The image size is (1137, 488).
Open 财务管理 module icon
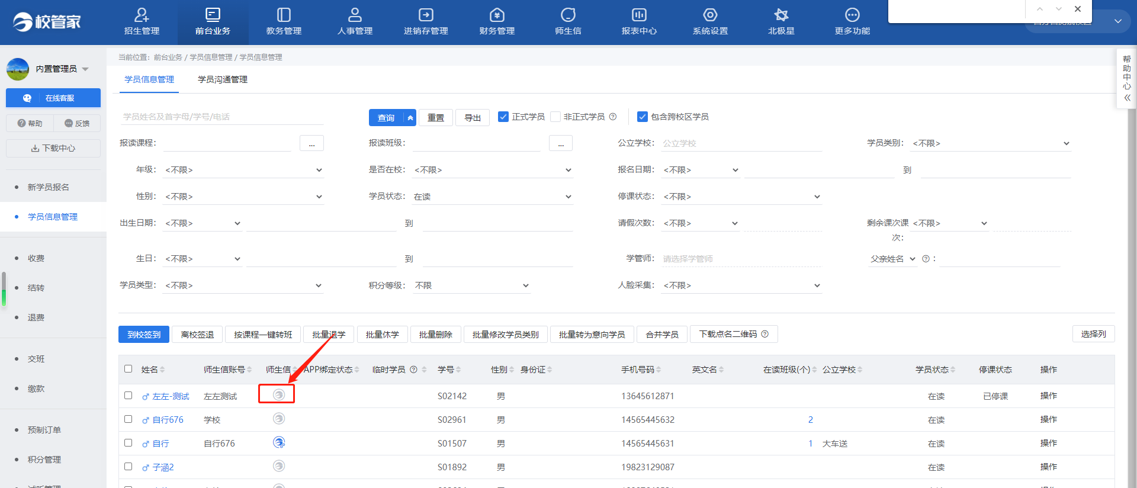497,15
